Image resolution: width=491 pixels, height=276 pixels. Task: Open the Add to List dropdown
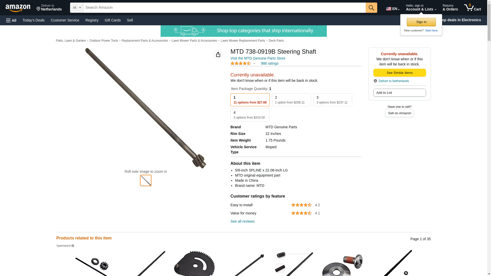coord(399,93)
